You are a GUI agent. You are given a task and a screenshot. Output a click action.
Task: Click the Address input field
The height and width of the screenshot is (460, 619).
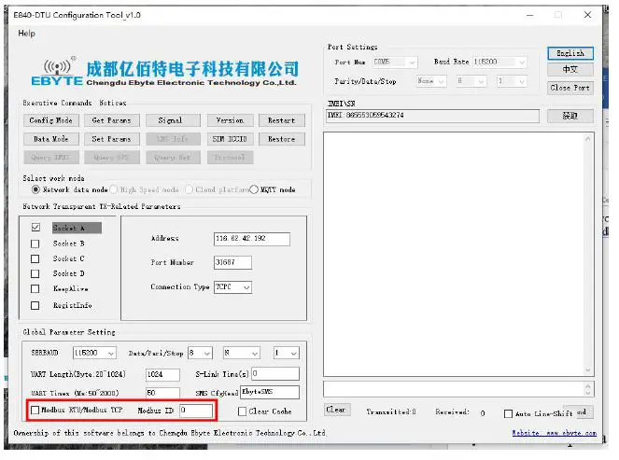click(x=252, y=239)
